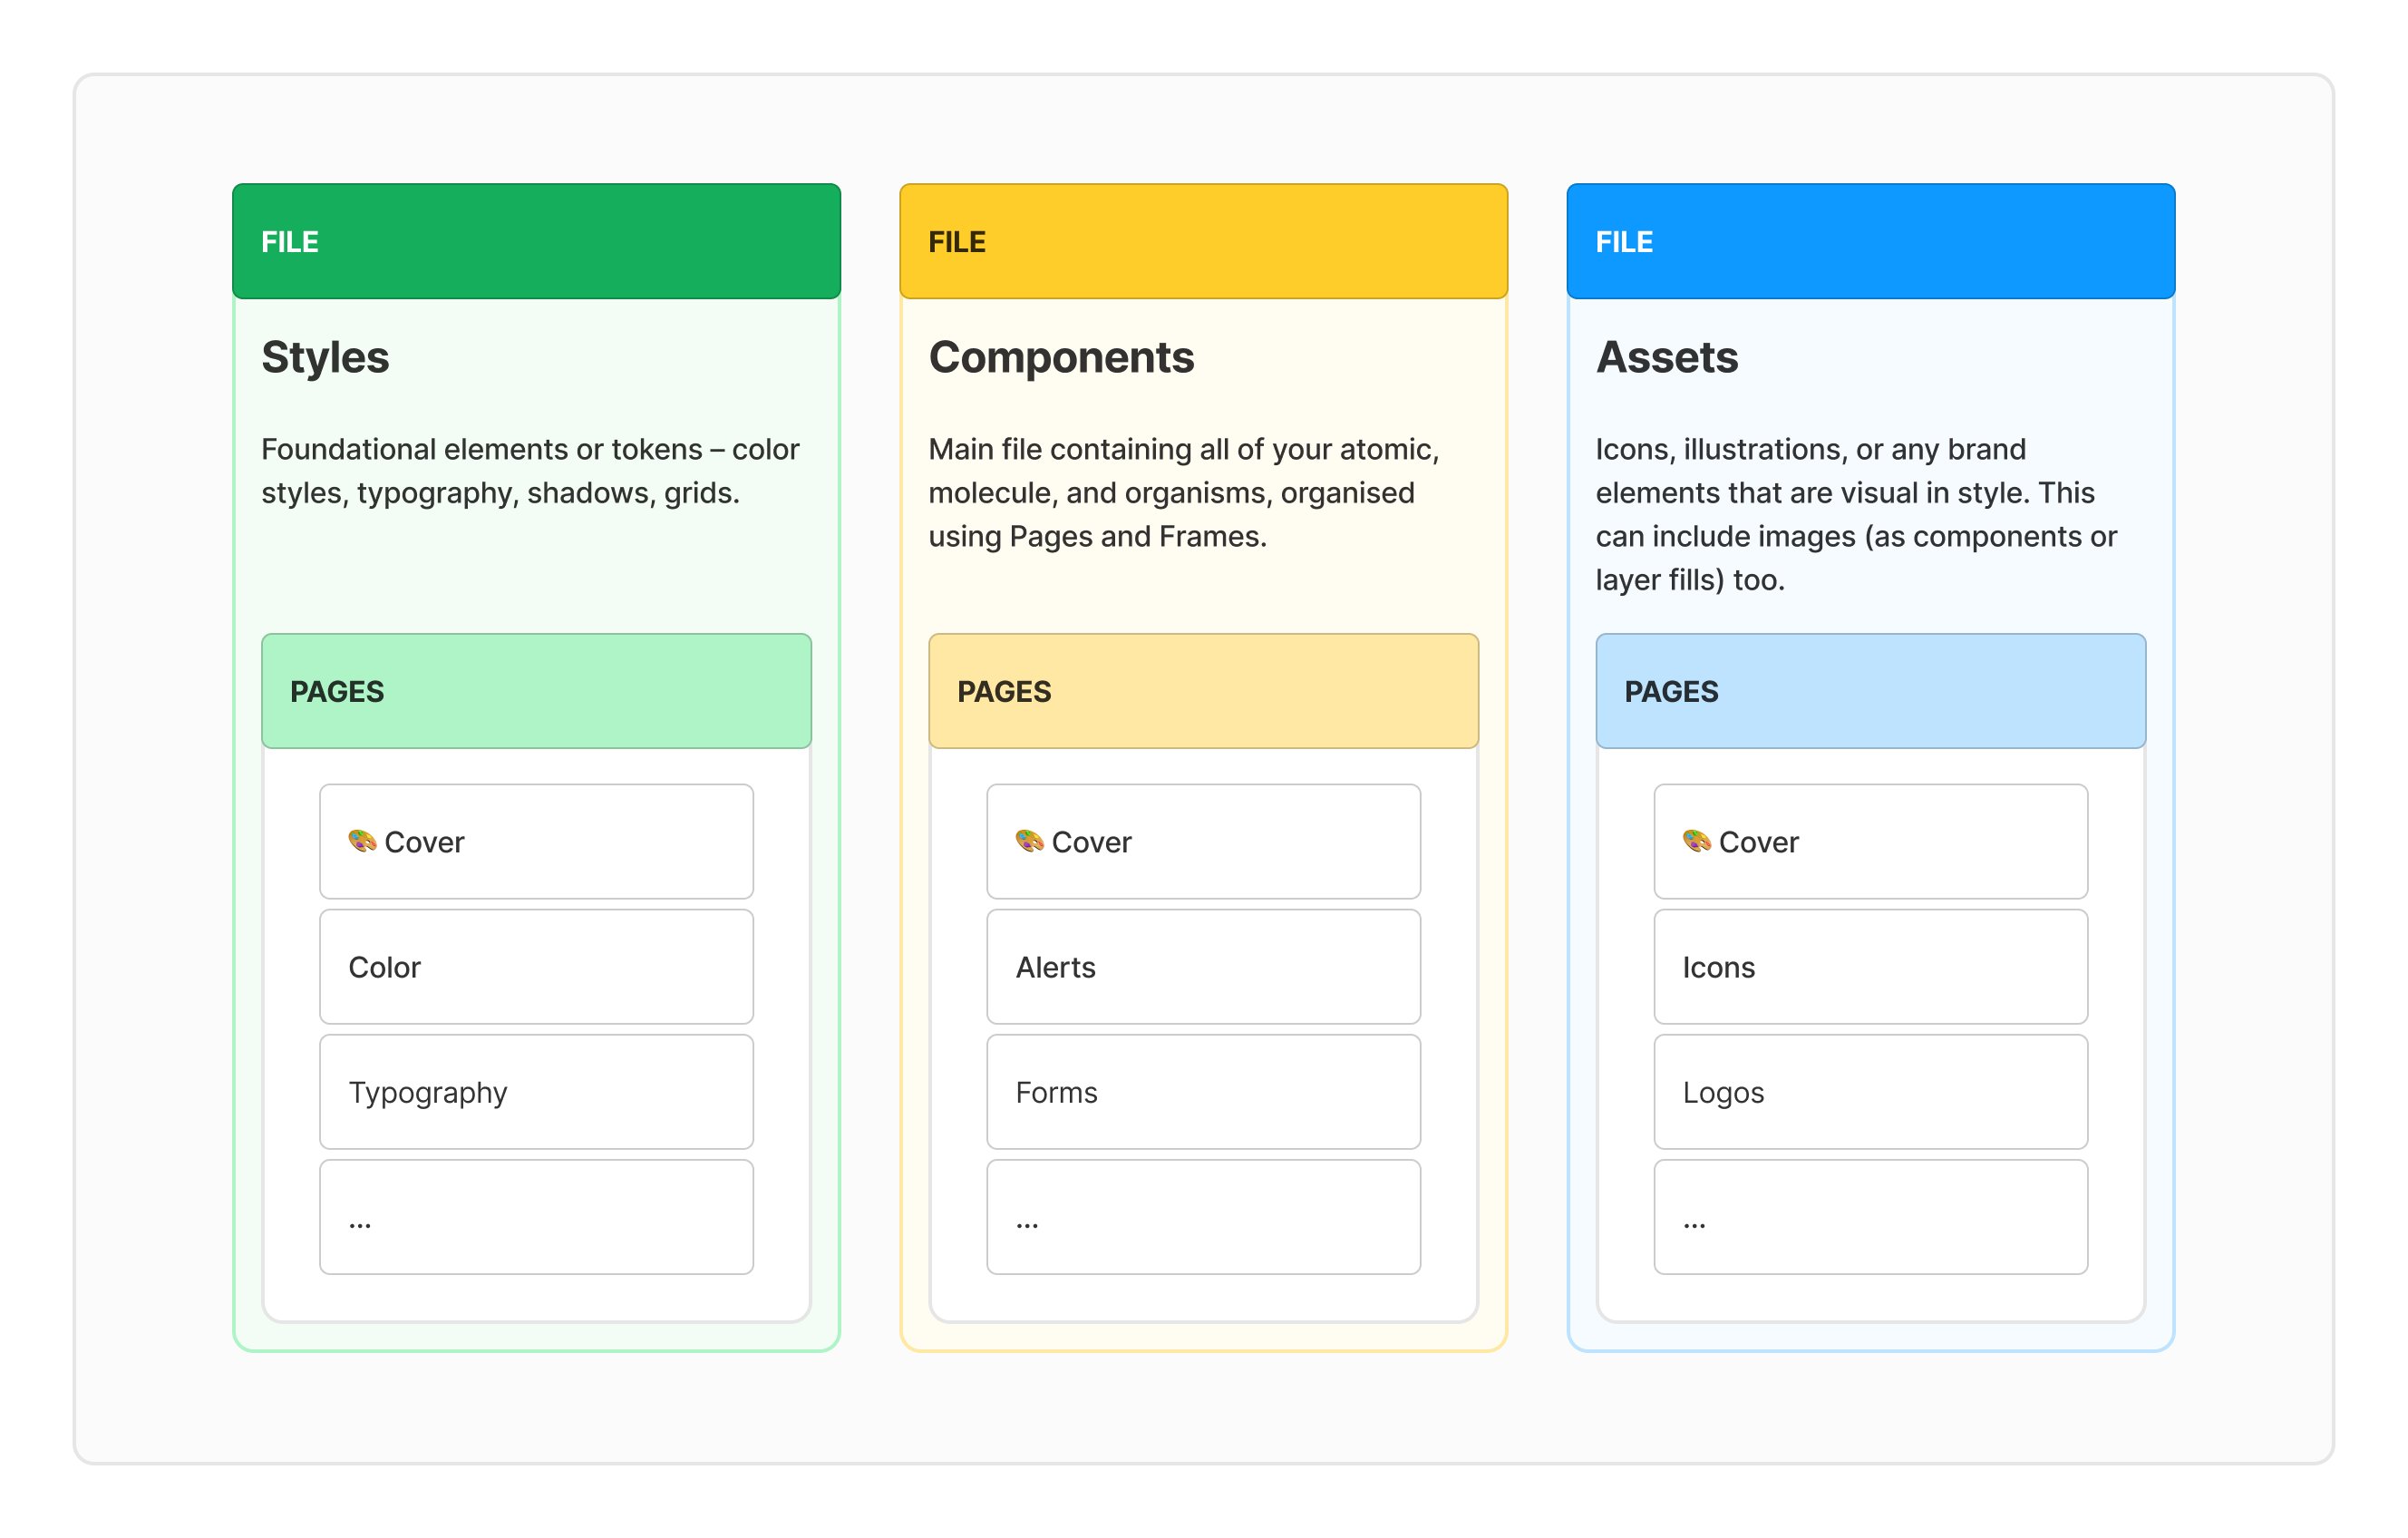Select the Icons page in Assets
Viewport: 2408px width, 1538px height.
tap(1870, 967)
